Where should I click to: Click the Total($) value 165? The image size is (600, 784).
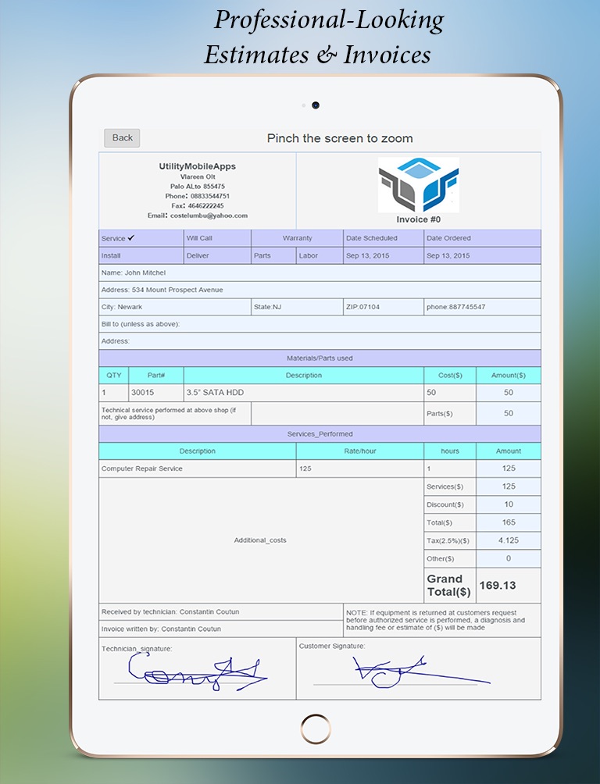point(509,522)
